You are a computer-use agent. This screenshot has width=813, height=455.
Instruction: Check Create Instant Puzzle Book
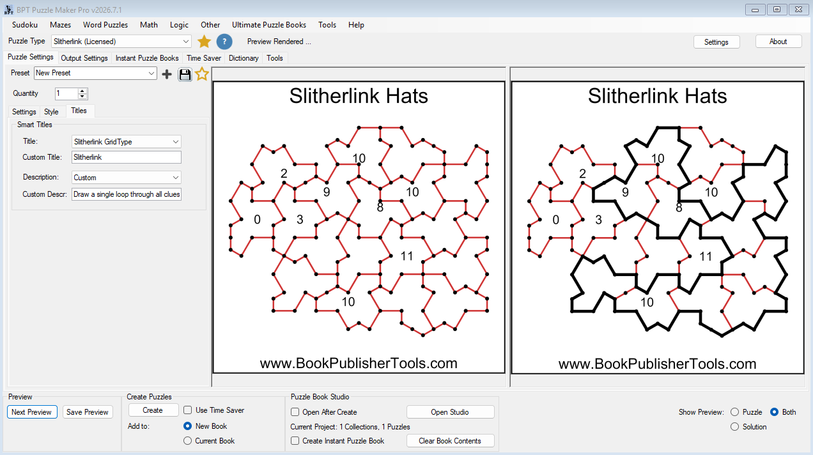295,441
